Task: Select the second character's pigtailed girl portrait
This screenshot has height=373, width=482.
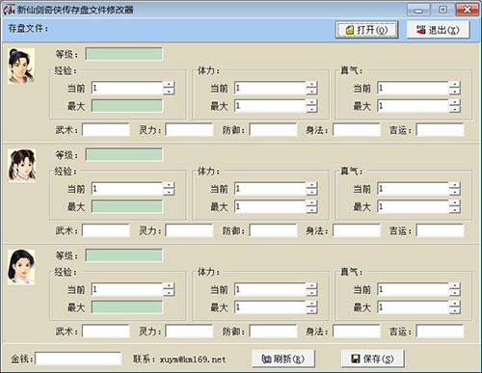Action: click(21, 166)
